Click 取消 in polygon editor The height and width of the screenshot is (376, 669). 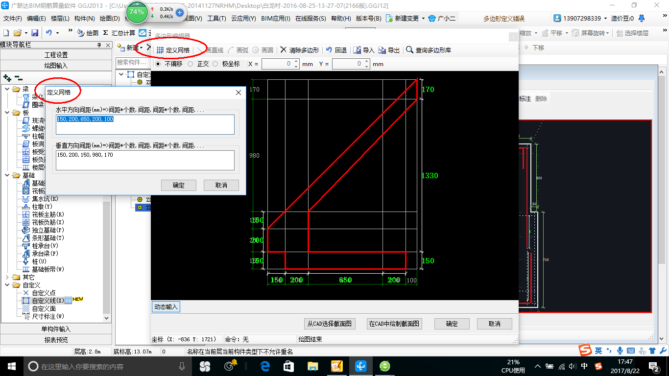[x=495, y=324]
